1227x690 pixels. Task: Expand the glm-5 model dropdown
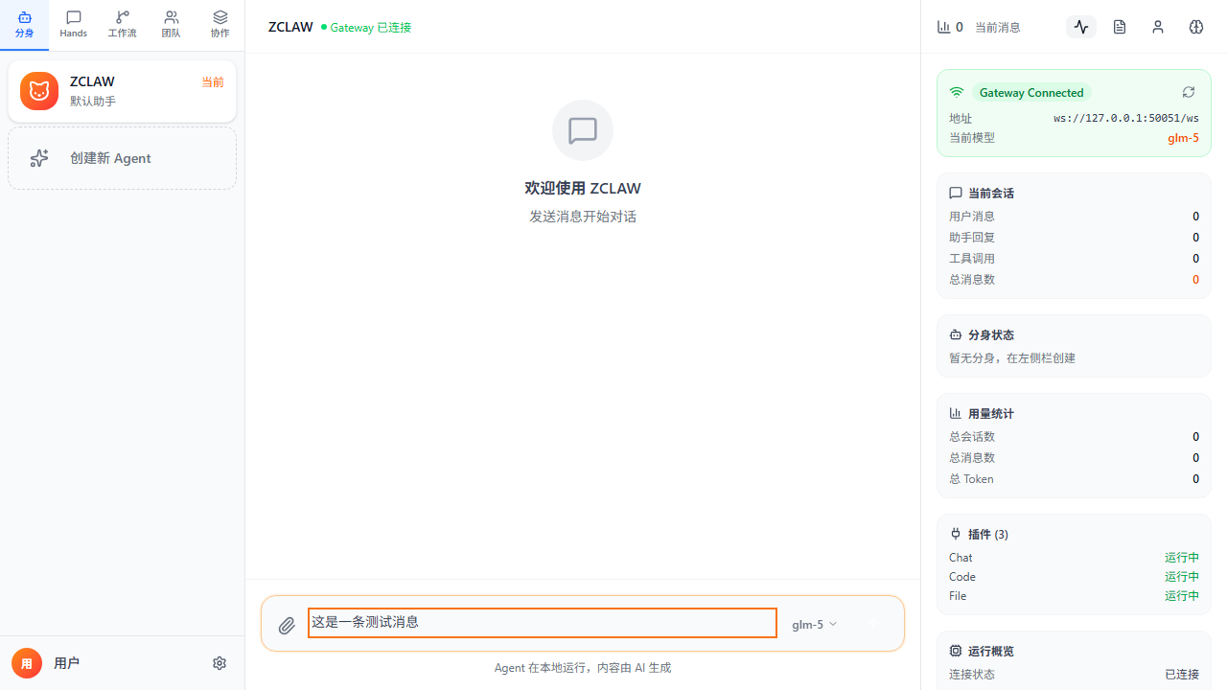point(814,624)
